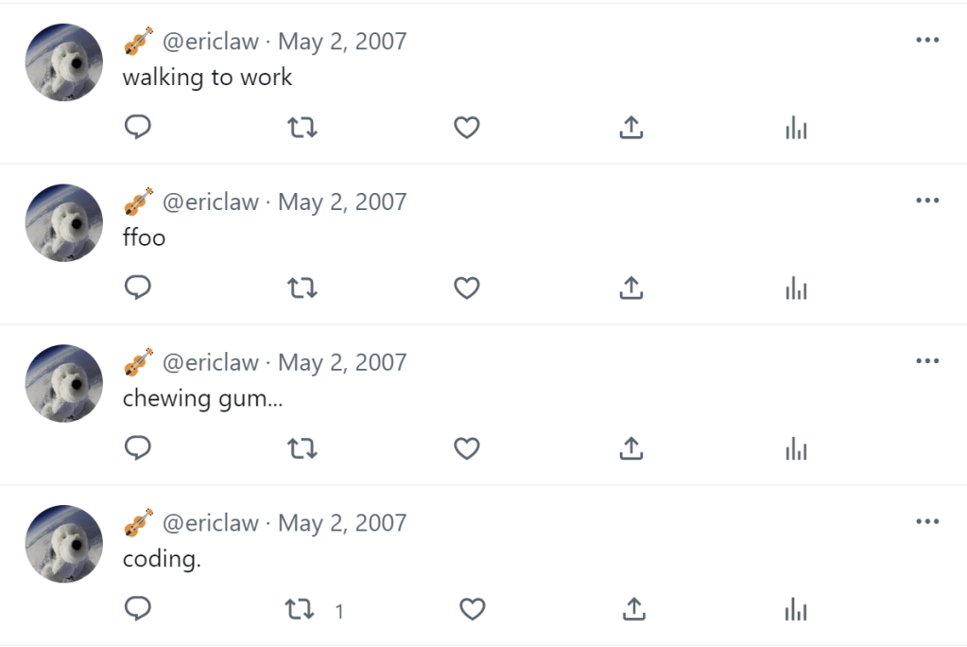Share the "ffoo" tweet
This screenshot has width=967, height=647.
[631, 289]
